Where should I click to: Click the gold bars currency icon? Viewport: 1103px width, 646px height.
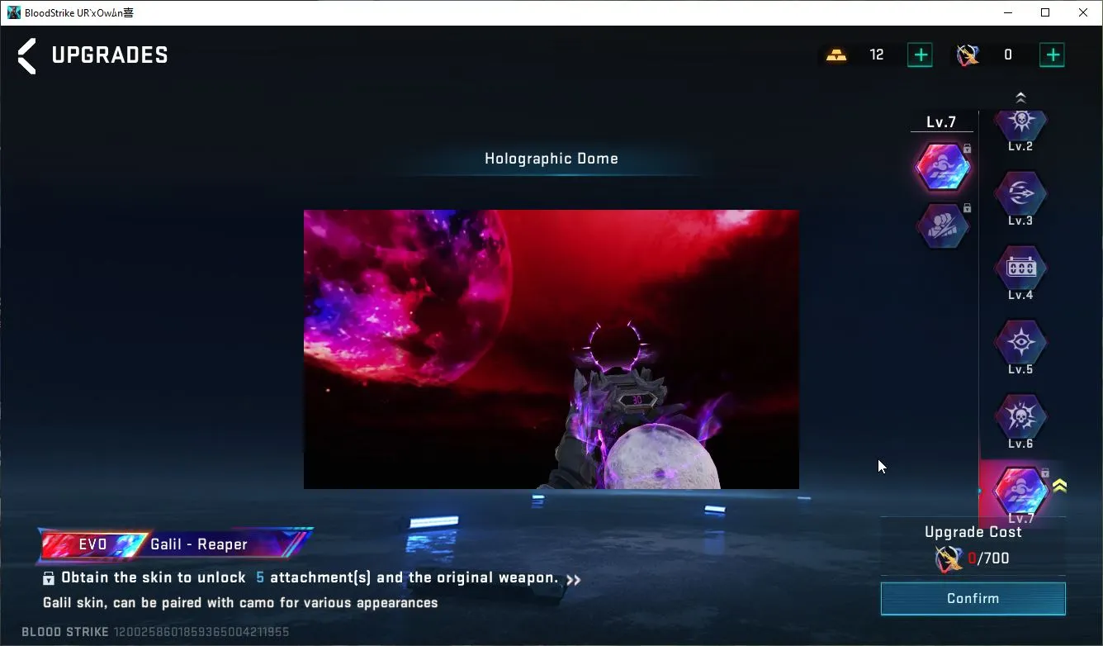click(x=836, y=55)
